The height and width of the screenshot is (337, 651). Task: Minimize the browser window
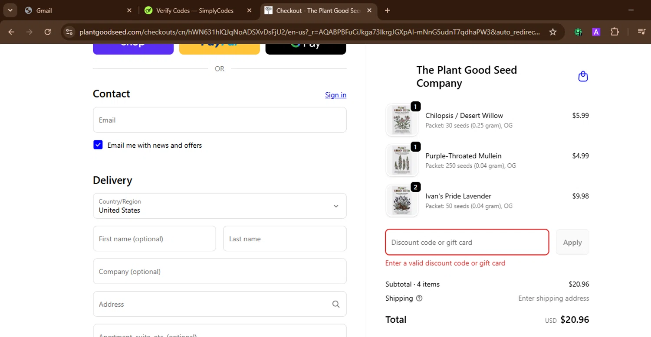631,10
